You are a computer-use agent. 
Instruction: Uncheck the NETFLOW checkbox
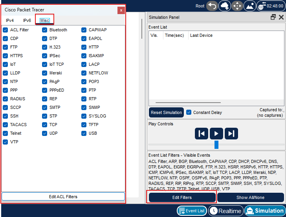pyautogui.click(x=84, y=73)
